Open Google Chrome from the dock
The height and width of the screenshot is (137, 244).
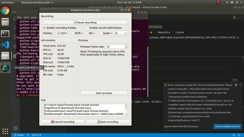(x=5, y=11)
